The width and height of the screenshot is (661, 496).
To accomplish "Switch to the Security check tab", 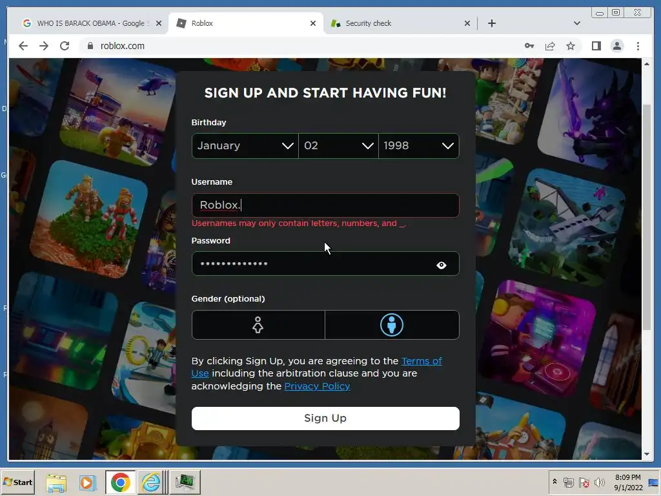I will pos(400,23).
